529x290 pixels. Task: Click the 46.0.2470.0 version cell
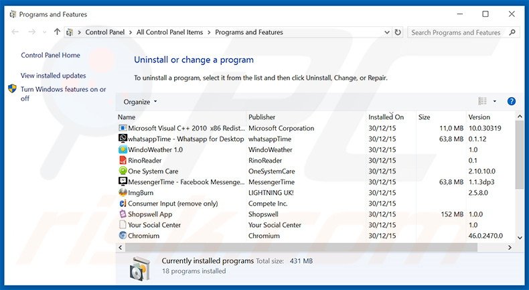pos(485,236)
